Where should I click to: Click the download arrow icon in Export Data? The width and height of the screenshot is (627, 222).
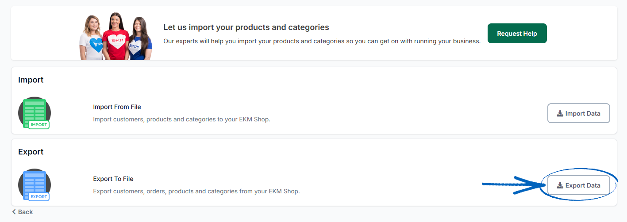(x=560, y=186)
